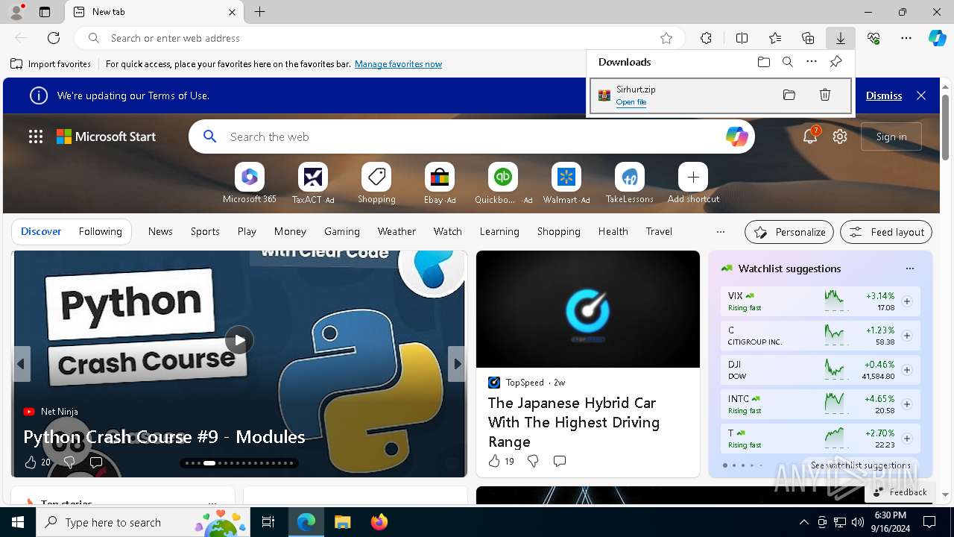Click the Sign in button

tap(891, 136)
